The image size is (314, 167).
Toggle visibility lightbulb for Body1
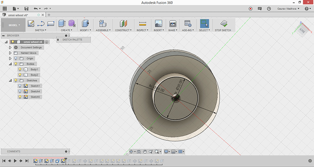point(20,69)
